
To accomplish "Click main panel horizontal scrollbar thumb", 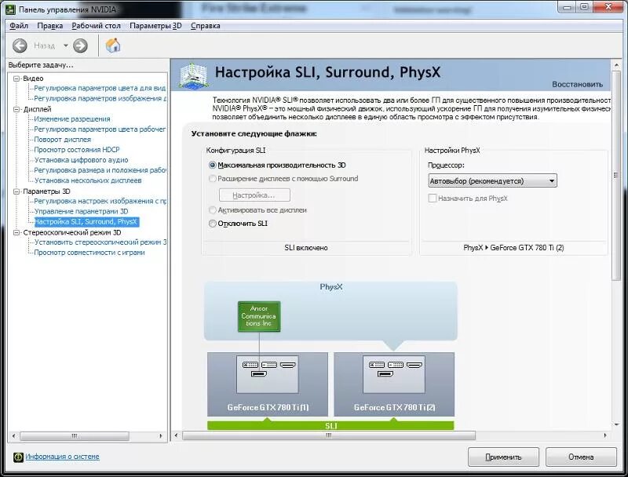I will coord(329,435).
